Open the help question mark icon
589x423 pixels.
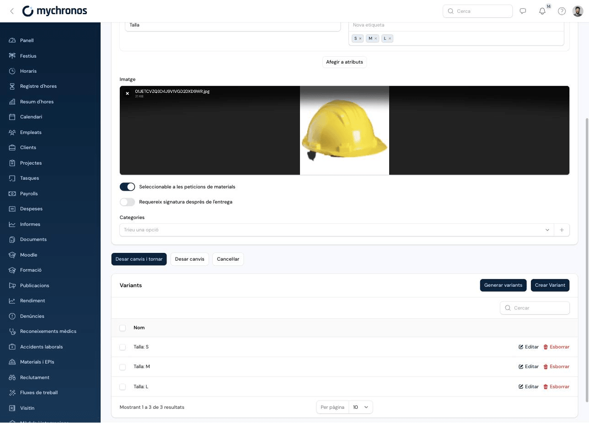tap(562, 11)
